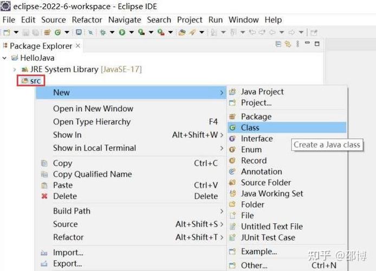376x271 pixels.
Task: Click the Run button in the toolbar
Action: (x=122, y=33)
